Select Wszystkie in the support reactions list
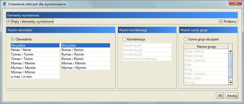 coord(86,45)
